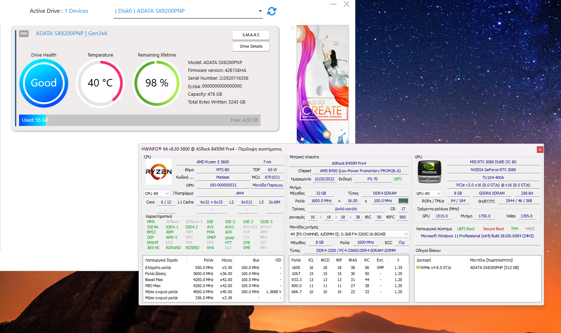Click the AMD B450 chipset field
The width and height of the screenshot is (561, 333).
[360, 171]
